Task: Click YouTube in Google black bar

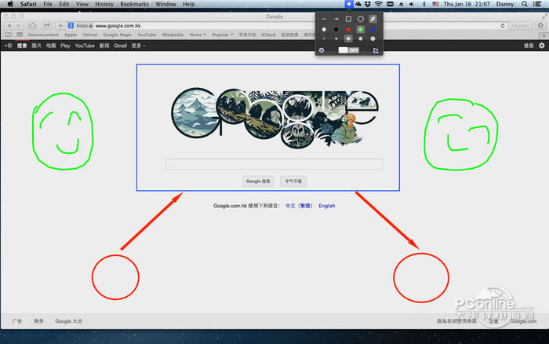Action: coord(85,46)
